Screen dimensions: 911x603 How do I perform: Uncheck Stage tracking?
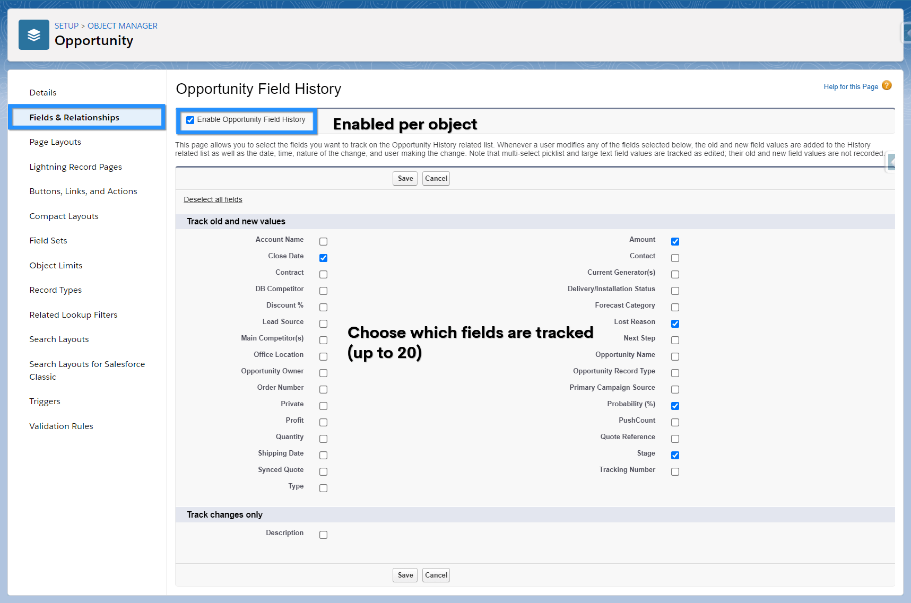coord(675,455)
